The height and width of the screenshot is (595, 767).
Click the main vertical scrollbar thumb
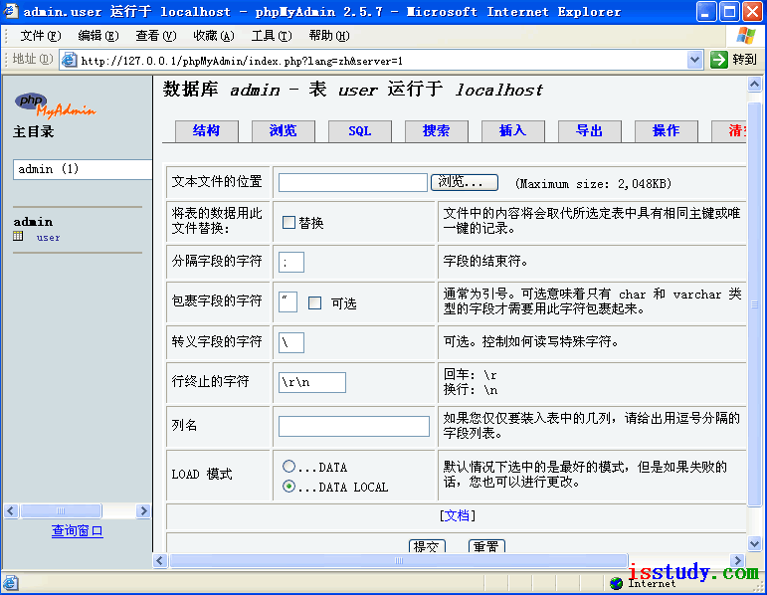[x=754, y=304]
